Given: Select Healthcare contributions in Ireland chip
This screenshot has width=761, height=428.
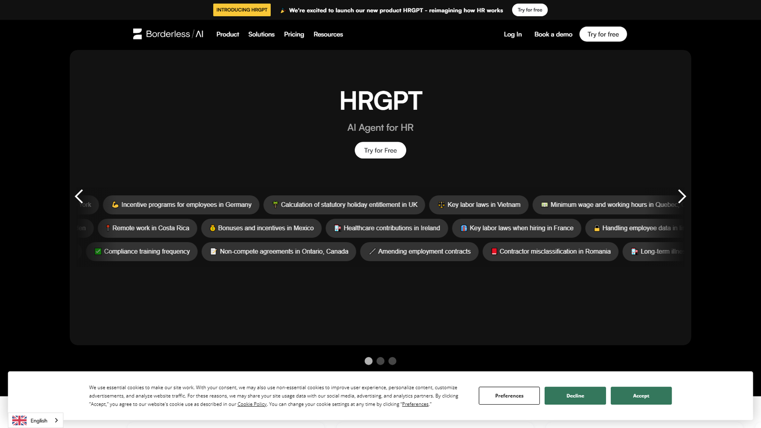Looking at the screenshot, I should tap(387, 228).
